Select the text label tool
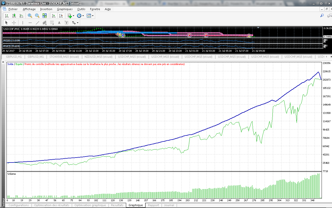The width and height of the screenshot is (332, 208). (59, 23)
